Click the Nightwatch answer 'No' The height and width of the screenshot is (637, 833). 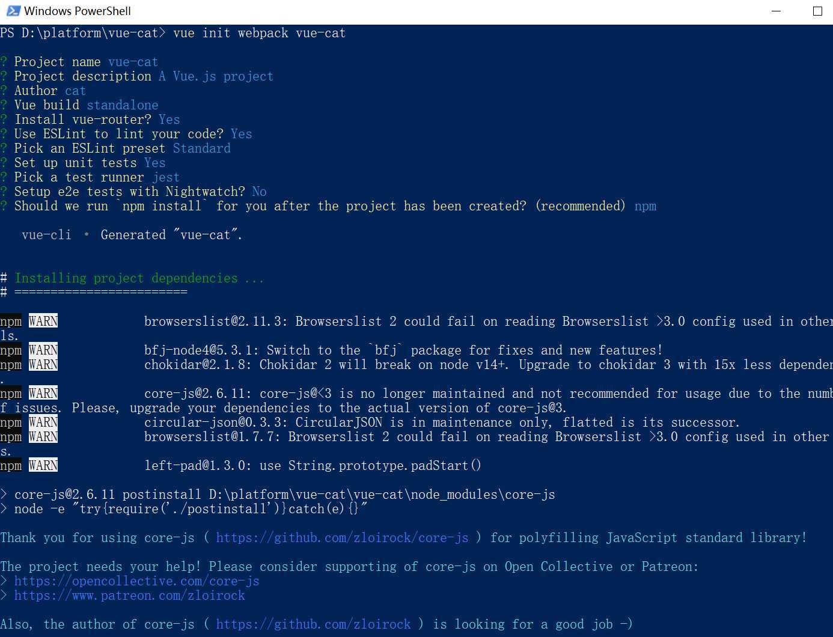point(259,192)
